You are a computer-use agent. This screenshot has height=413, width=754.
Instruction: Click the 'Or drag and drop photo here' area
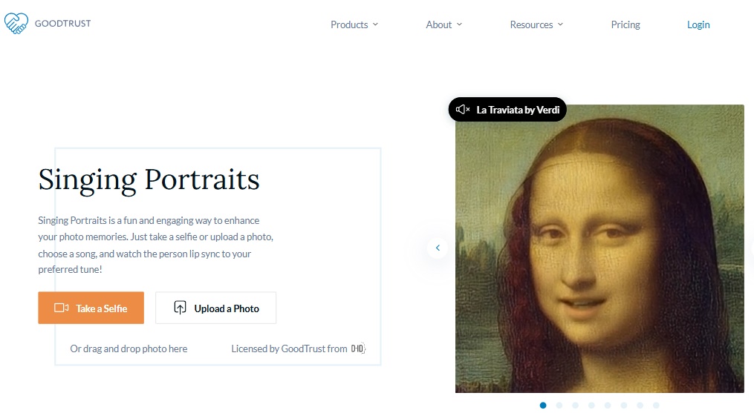coord(129,348)
